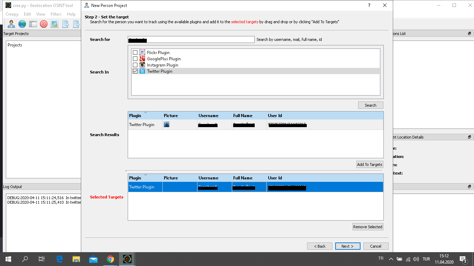Viewport: 474px width, 266px height.
Task: Float the Locations List panel via its dock icon
Action: tap(469, 34)
